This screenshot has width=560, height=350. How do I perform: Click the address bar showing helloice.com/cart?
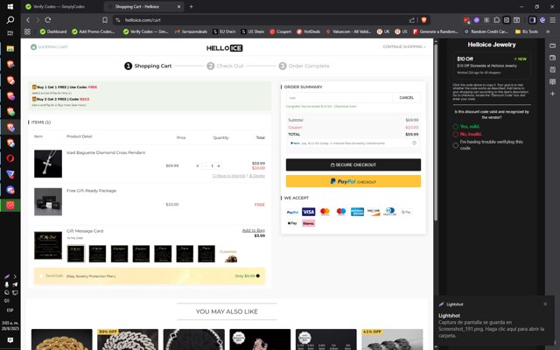coord(264,20)
